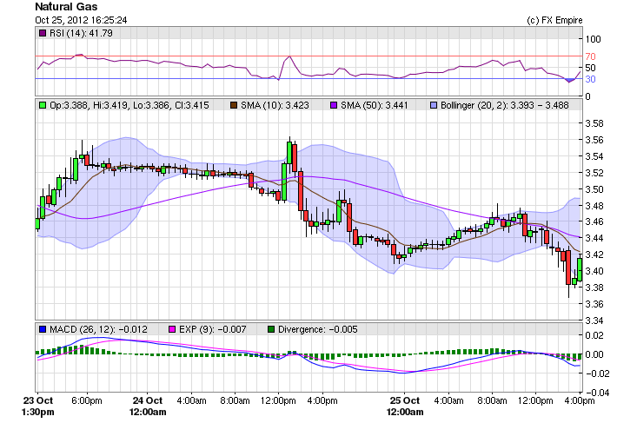Click the MACD axis label '0.02'
The image size is (617, 423).
pos(594,335)
